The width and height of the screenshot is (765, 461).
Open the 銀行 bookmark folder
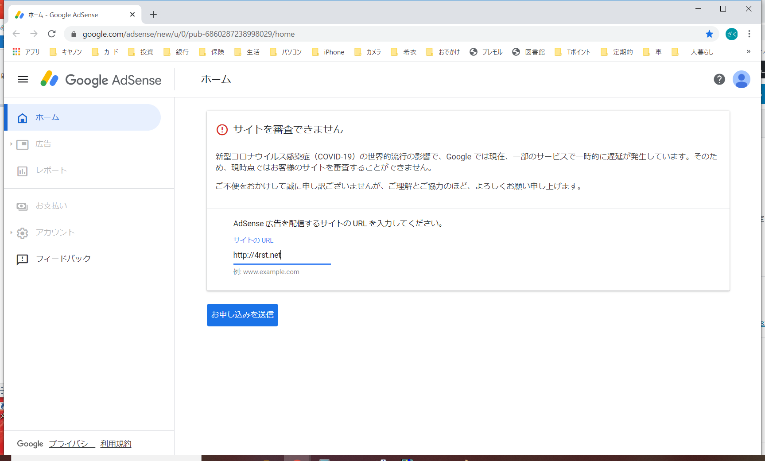(176, 52)
